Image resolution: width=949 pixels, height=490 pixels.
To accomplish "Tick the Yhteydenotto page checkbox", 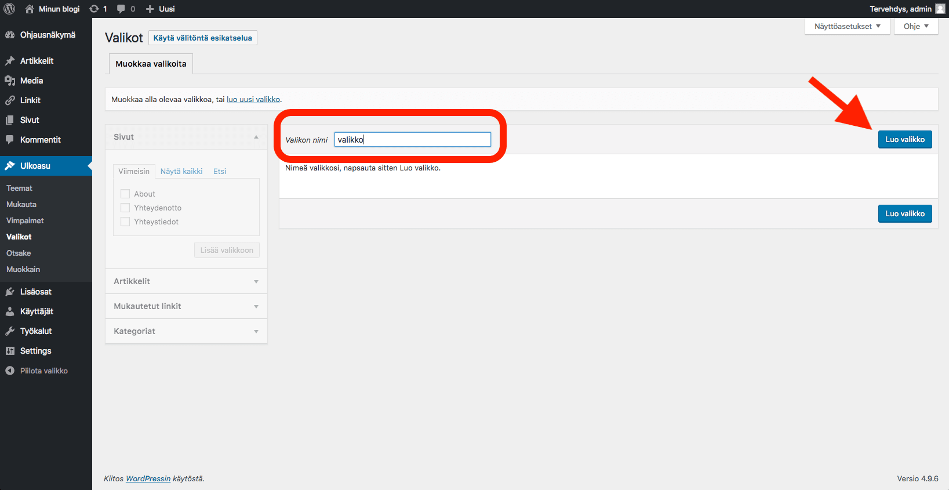I will [125, 208].
